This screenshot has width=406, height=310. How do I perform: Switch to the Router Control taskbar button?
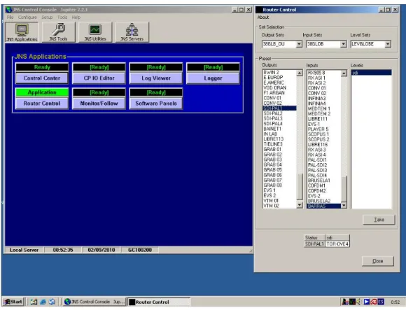pos(159,302)
